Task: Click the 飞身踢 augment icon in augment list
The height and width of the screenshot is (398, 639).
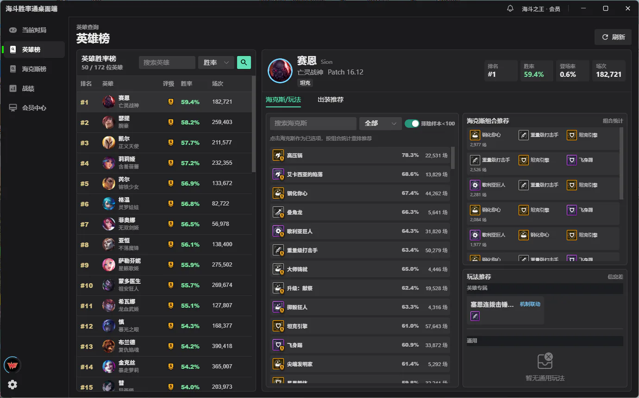Action: [278, 345]
